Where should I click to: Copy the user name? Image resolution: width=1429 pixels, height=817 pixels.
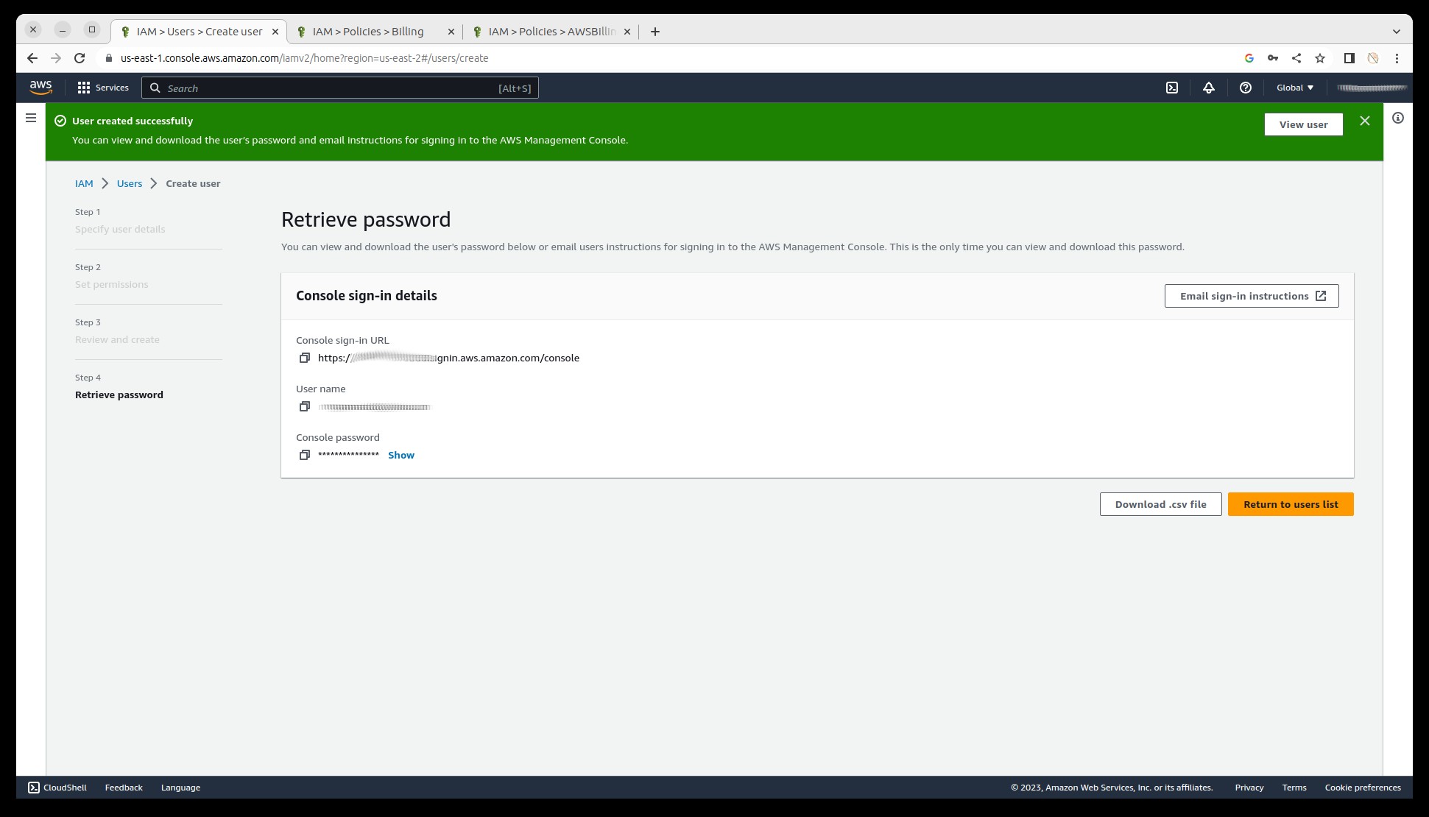point(304,406)
